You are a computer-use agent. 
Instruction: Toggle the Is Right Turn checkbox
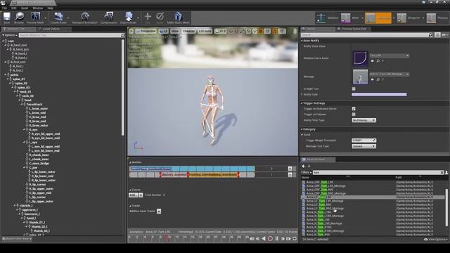click(x=354, y=89)
